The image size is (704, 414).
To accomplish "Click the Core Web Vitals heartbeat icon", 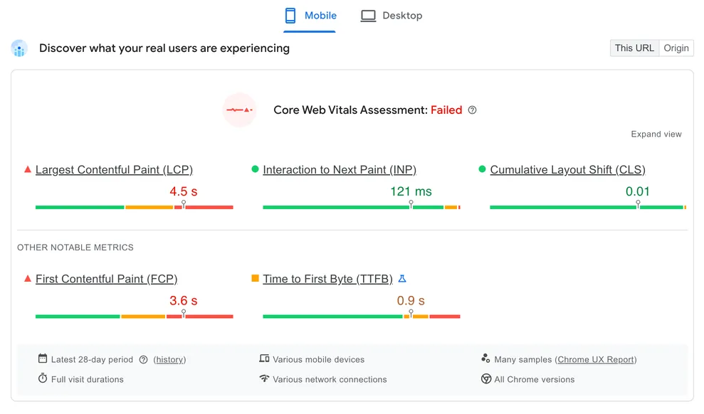I will coord(240,110).
